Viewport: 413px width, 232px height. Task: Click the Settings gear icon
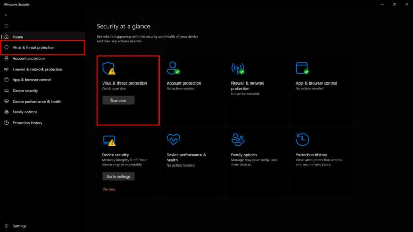tap(7, 226)
